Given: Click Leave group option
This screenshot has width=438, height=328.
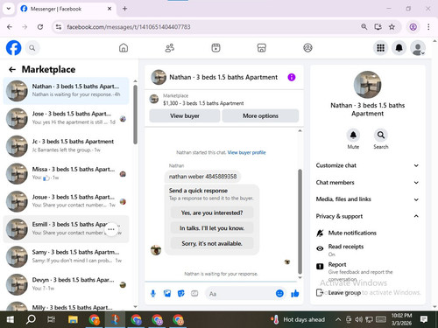Looking at the screenshot, I should 344,292.
